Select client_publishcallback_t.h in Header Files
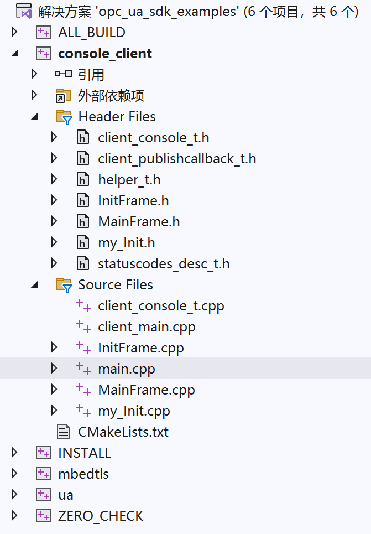Image resolution: width=371 pixels, height=534 pixels. coord(177,159)
